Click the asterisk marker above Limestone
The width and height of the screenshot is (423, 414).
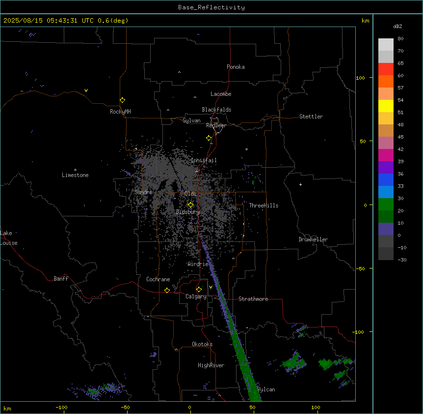(75, 170)
